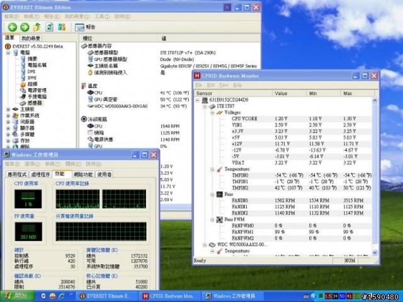Viewport: 403px width, 302px height.
Task: Expand the 作業系統 tree node
Action: pos(8,116)
